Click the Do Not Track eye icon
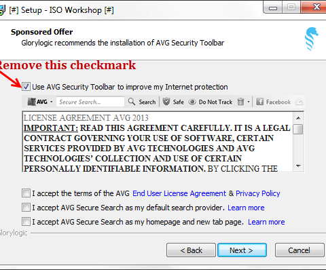Viewport: 326px width, 270px height. [x=192, y=102]
